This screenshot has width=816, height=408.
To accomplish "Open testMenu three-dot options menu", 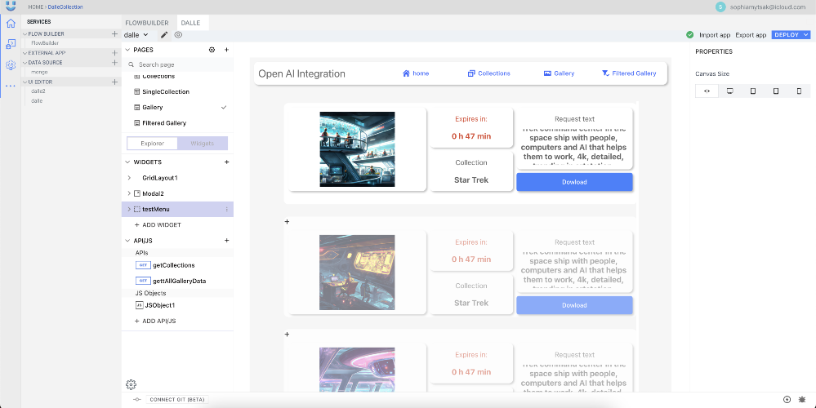I will click(x=226, y=210).
